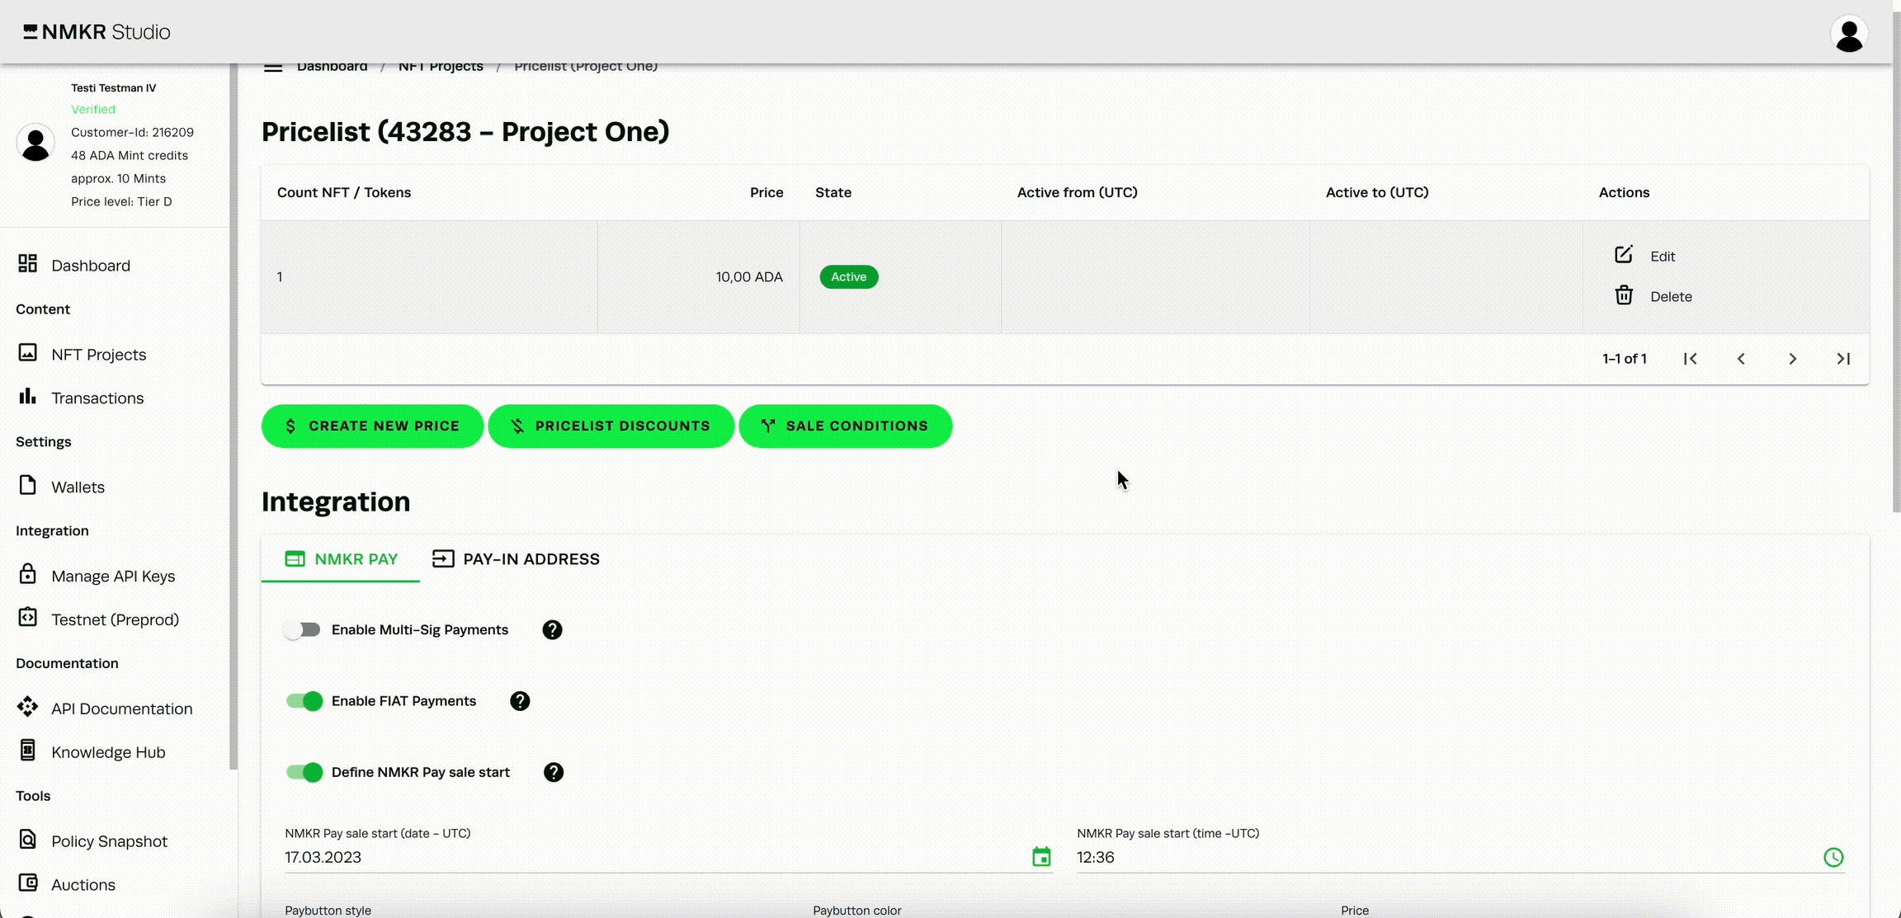Click the Edit pencil icon in Actions

coord(1623,255)
